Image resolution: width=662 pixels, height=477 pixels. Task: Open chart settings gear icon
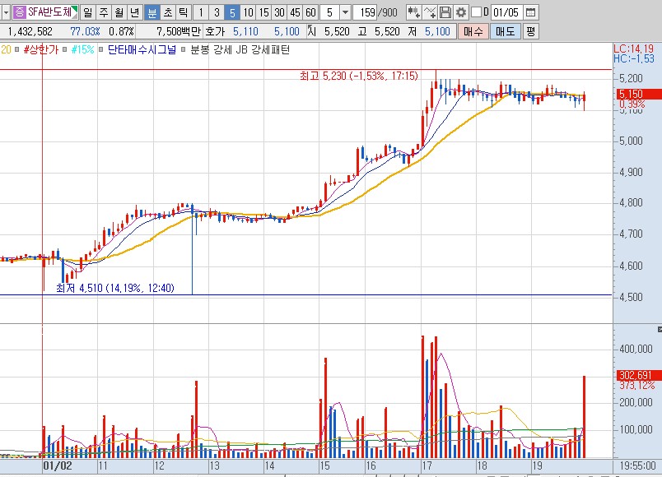(461, 12)
